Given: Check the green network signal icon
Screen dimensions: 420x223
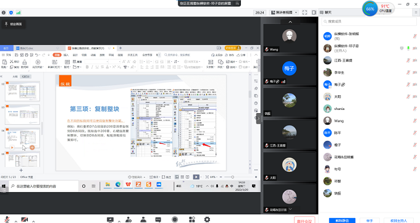Looking at the screenshot, I should click(x=18, y=12).
